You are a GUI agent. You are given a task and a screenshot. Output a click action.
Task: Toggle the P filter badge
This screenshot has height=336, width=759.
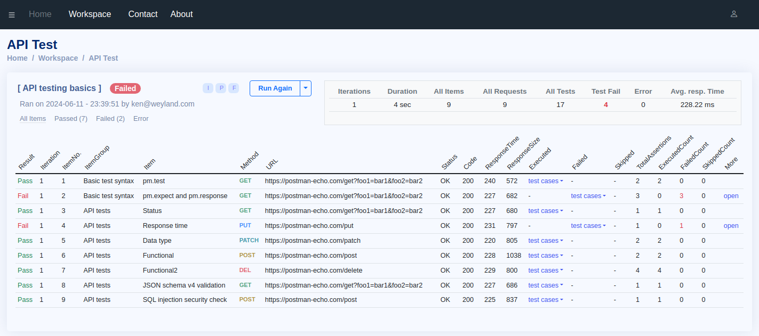click(x=221, y=88)
